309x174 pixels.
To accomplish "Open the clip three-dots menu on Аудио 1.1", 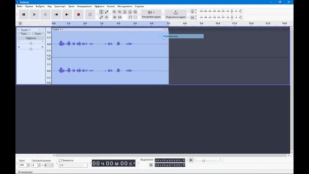I will [165, 29].
